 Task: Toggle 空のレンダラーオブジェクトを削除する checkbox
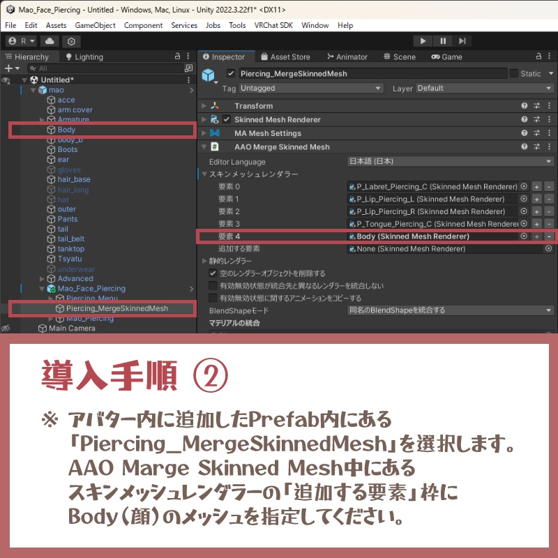(x=213, y=273)
